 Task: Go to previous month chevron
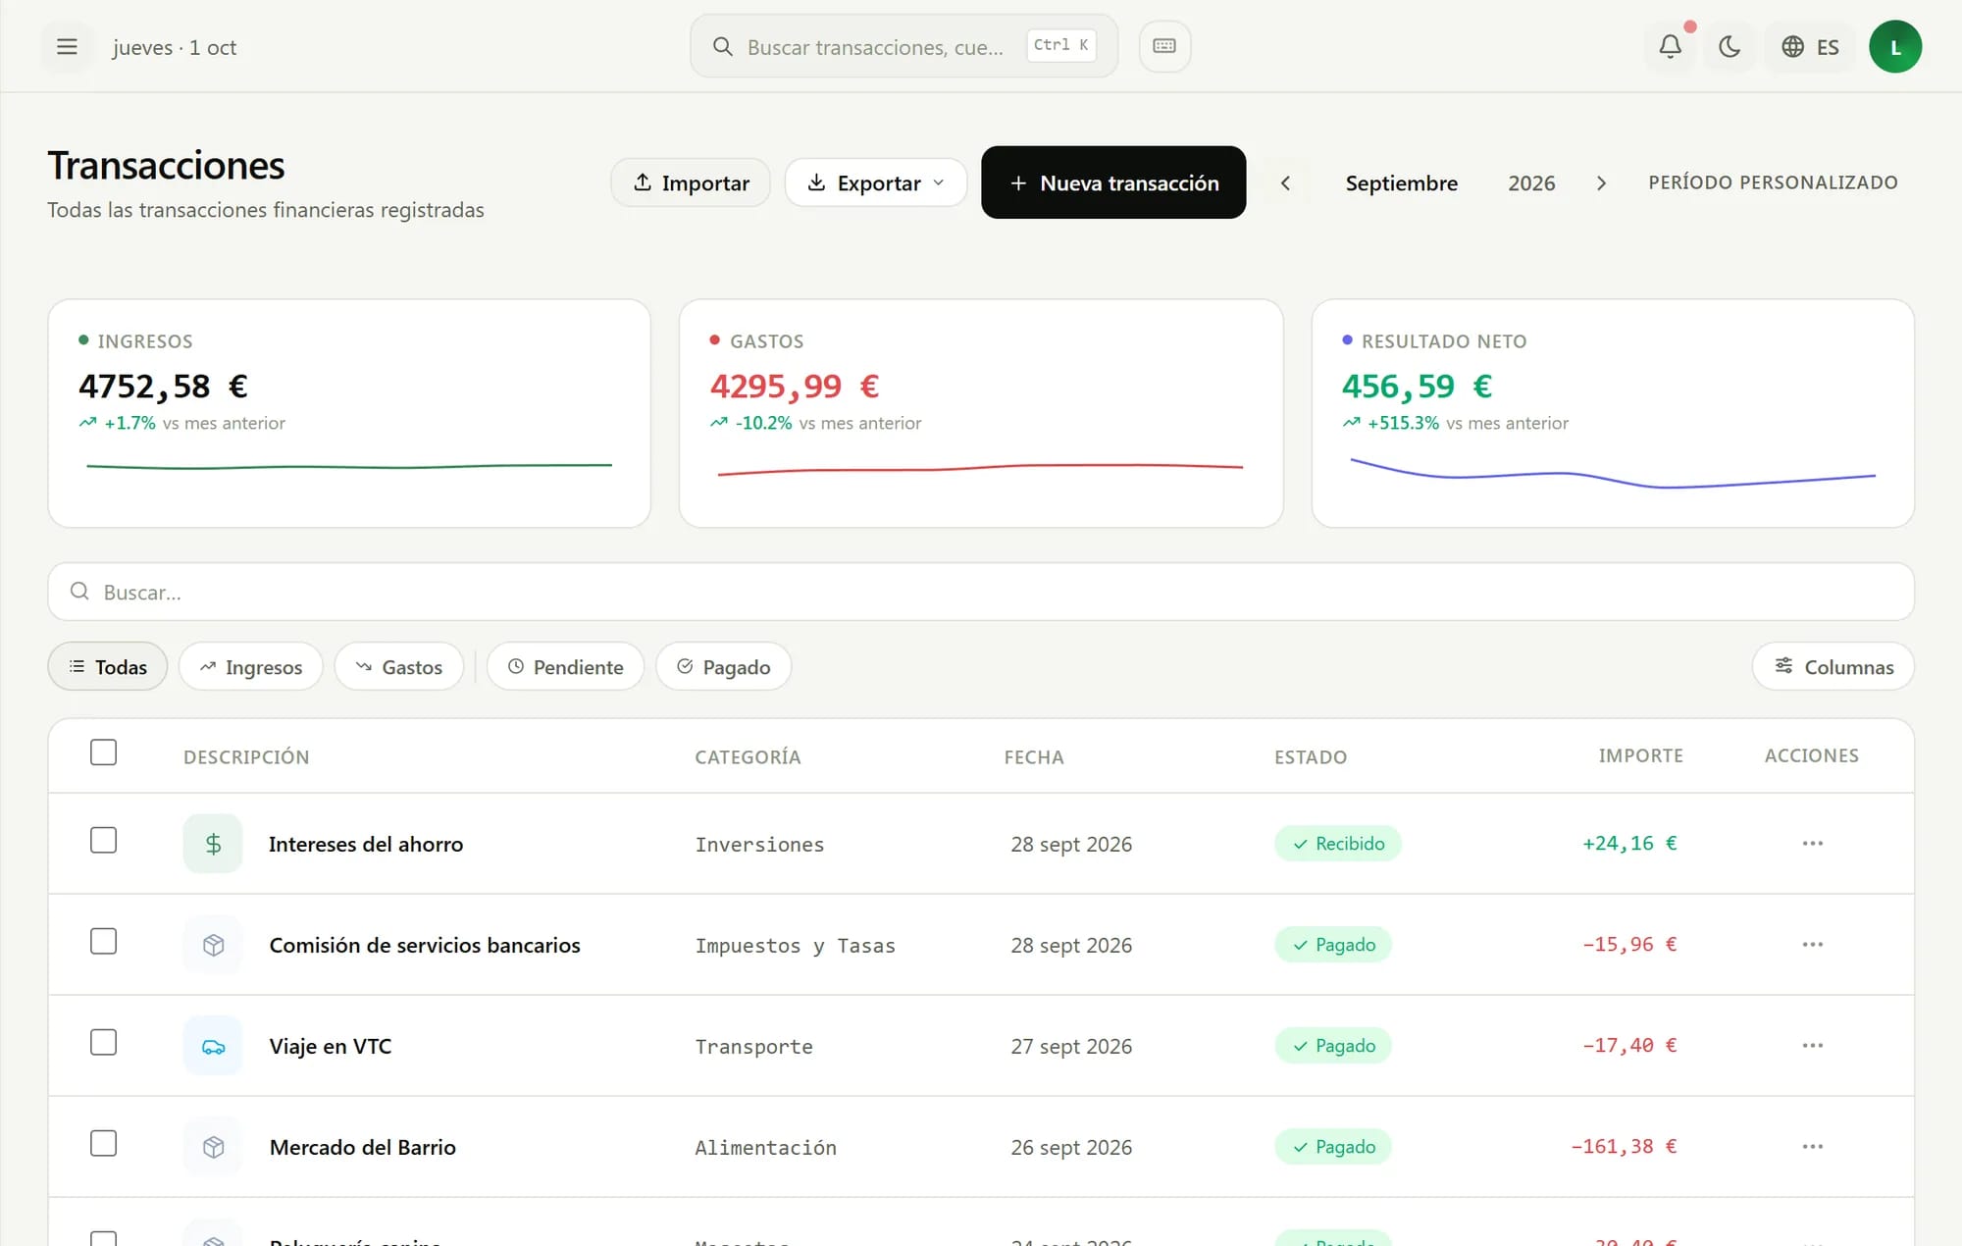[1285, 182]
